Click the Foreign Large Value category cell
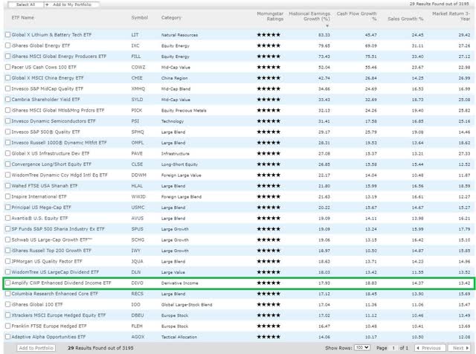476x354 pixels. point(181,176)
